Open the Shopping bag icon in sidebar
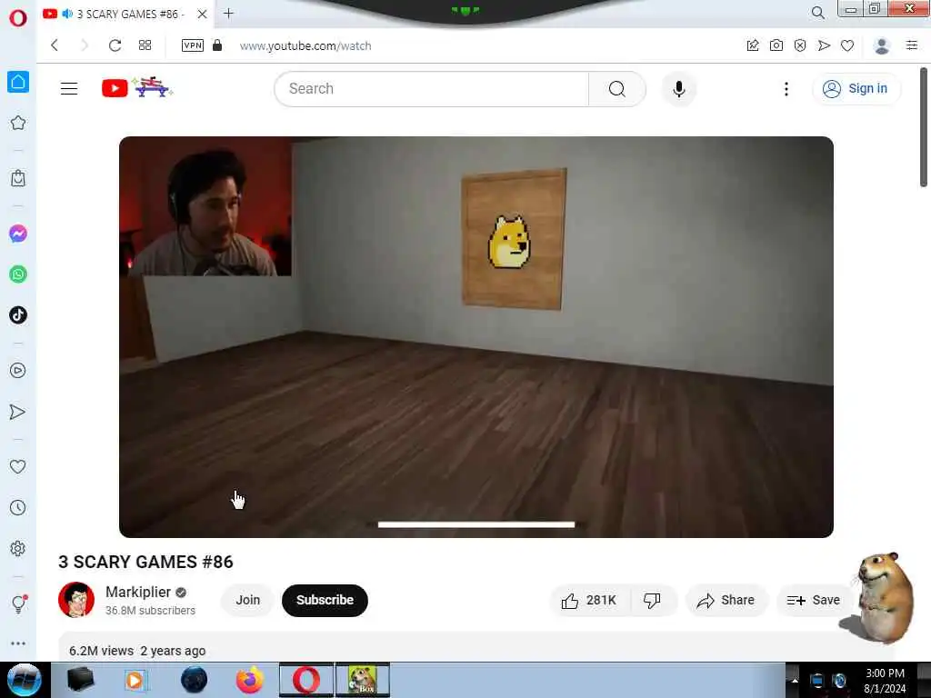Viewport: 931px width, 698px height. point(18,178)
